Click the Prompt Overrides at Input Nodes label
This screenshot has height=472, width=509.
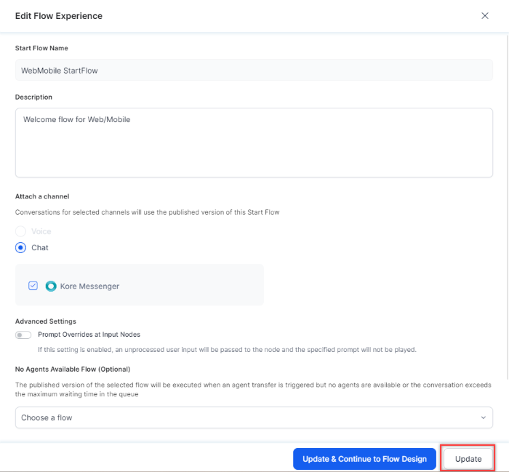pyautogui.click(x=89, y=335)
